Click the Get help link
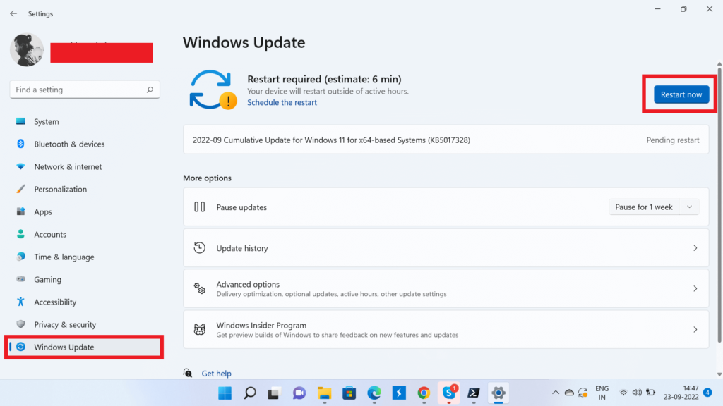The image size is (723, 406). click(x=216, y=374)
